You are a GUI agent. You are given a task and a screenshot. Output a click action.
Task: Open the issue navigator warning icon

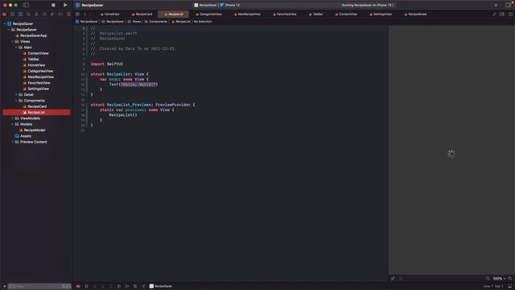pyautogui.click(x=36, y=14)
